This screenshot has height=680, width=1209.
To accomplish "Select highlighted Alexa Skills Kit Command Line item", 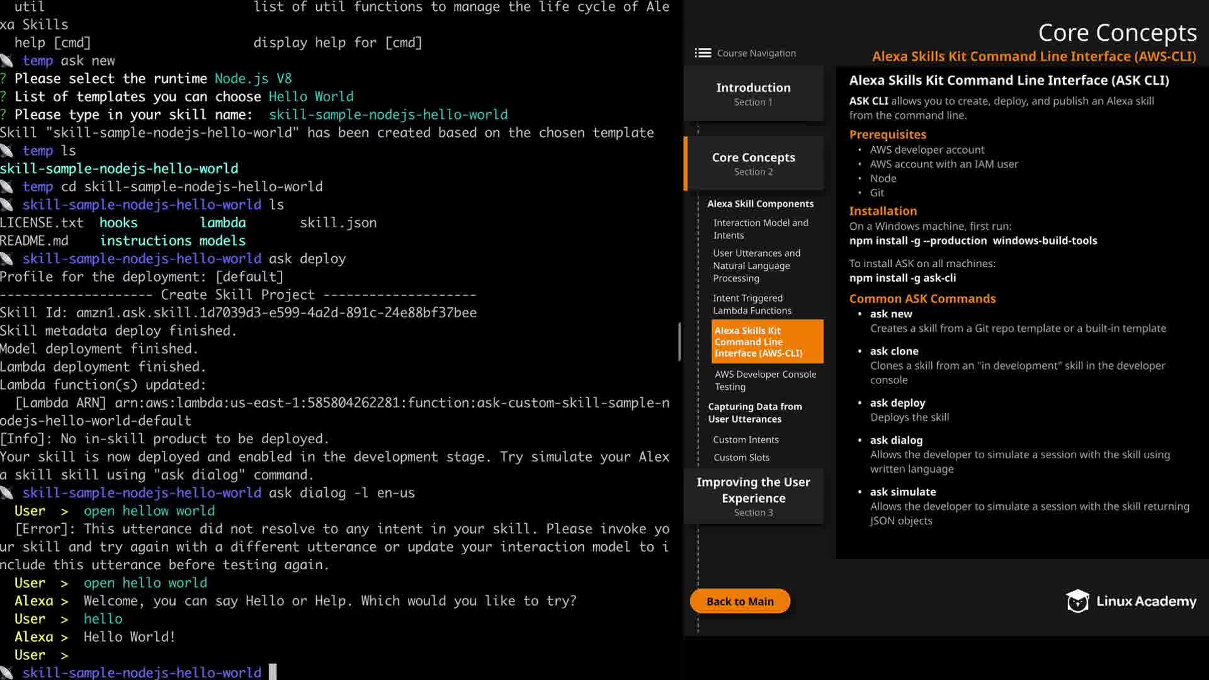I will [x=766, y=341].
